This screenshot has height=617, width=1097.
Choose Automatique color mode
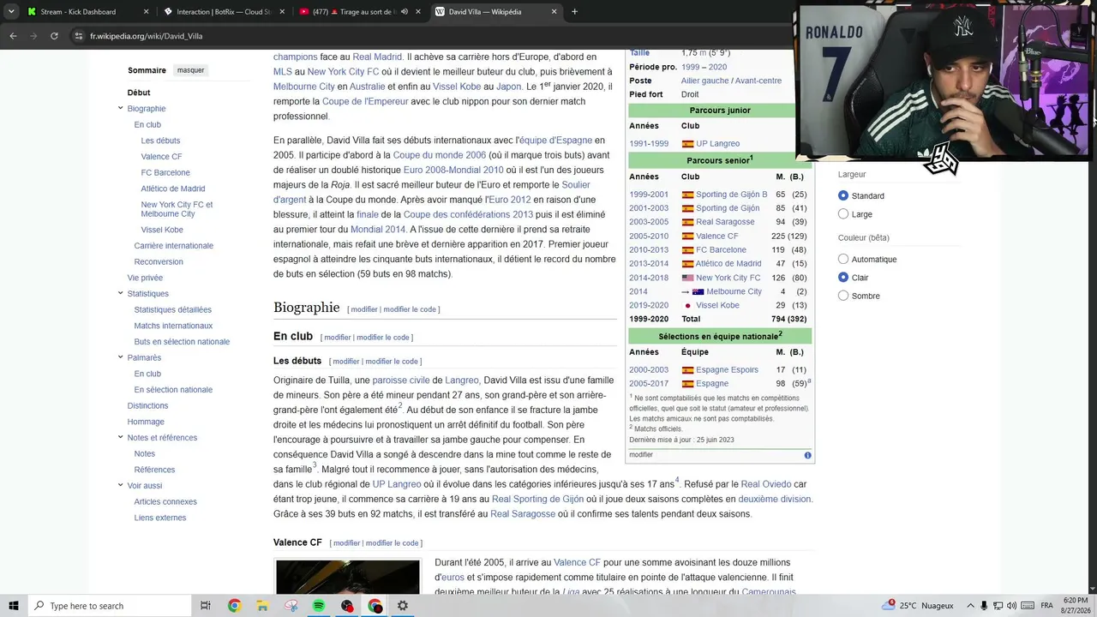coord(843,259)
